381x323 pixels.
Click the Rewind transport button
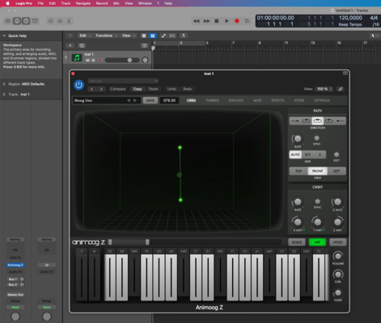[x=197, y=21]
